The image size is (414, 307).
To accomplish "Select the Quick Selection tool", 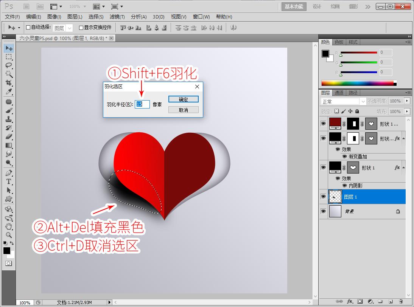I will pyautogui.click(x=9, y=74).
